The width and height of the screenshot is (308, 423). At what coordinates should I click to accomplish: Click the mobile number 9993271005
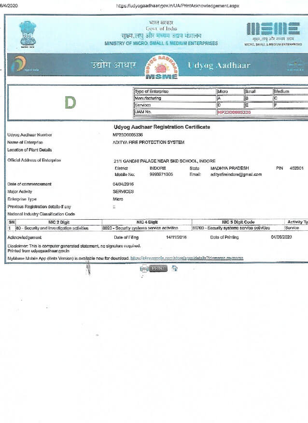[x=161, y=174]
